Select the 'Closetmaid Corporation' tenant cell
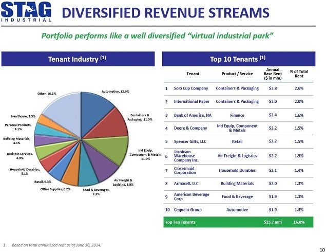326x252 pixels. [185, 170]
